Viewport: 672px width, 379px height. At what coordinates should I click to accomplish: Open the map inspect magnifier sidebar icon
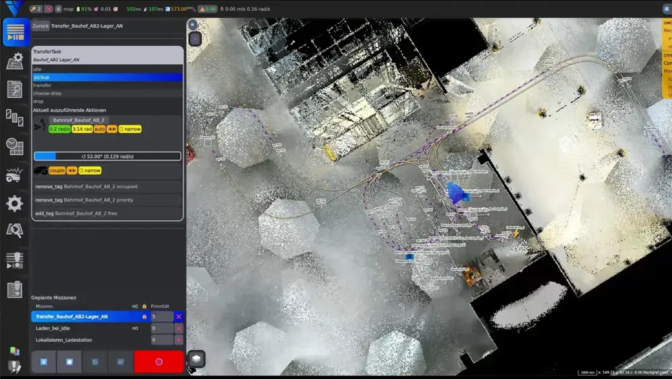[x=15, y=230]
